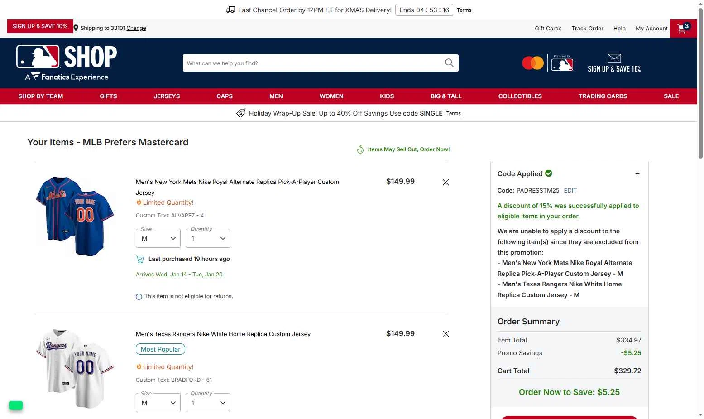
Task: Click the Preferred by MLB logo
Action: point(562,63)
